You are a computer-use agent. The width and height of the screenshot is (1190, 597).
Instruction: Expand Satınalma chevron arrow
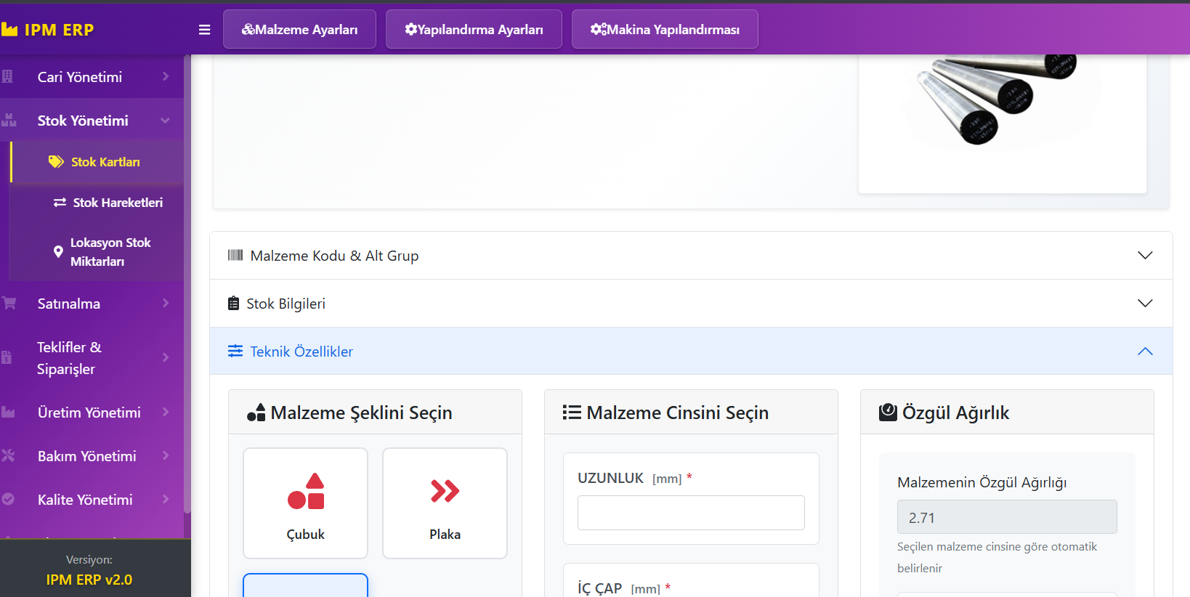point(166,303)
